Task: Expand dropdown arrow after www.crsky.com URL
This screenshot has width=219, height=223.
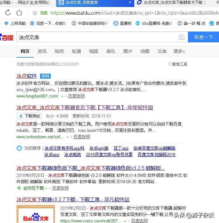Action: 125,221
